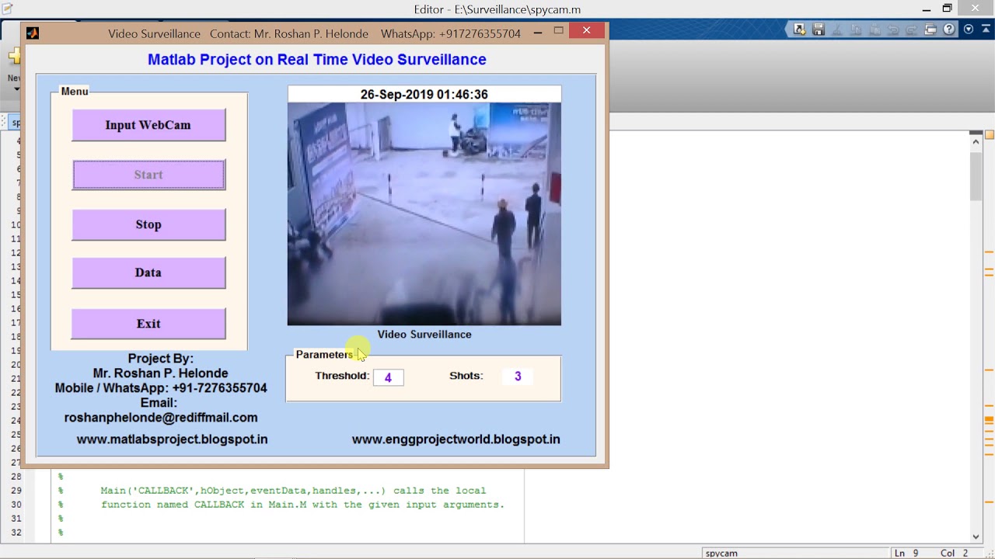
Task: Minimize the Video Surveillance GUI window
Action: point(538,32)
